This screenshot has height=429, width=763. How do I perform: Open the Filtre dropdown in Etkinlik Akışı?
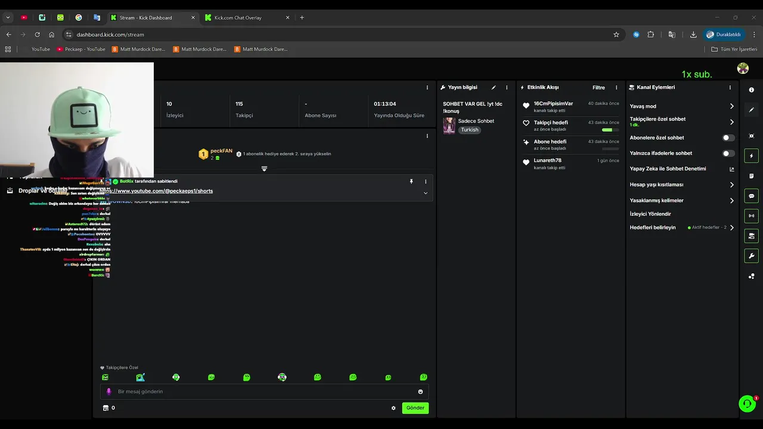(x=598, y=88)
